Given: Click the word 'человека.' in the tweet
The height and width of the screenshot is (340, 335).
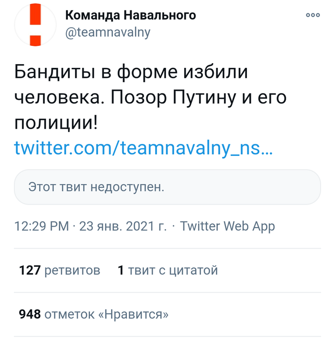Looking at the screenshot, I should point(56,98).
